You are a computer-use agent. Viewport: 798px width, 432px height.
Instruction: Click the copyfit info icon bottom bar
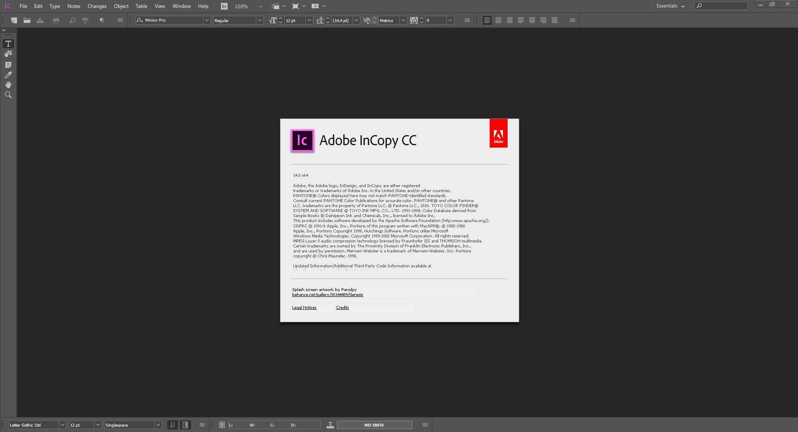click(x=222, y=425)
